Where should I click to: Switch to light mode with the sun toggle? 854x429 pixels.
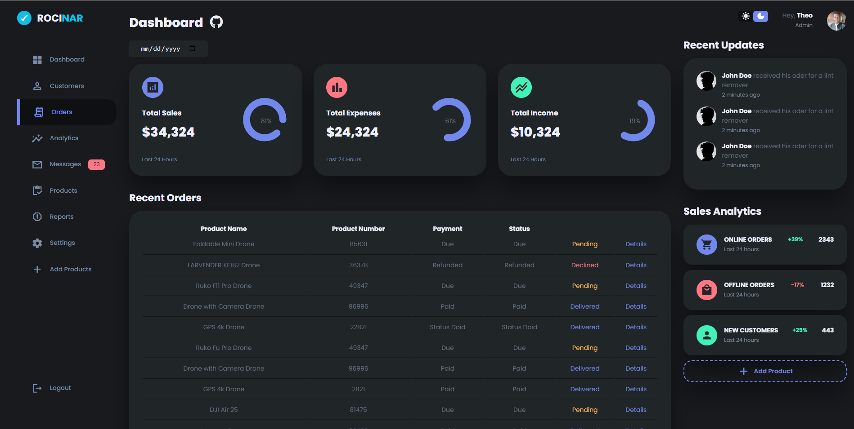(745, 16)
